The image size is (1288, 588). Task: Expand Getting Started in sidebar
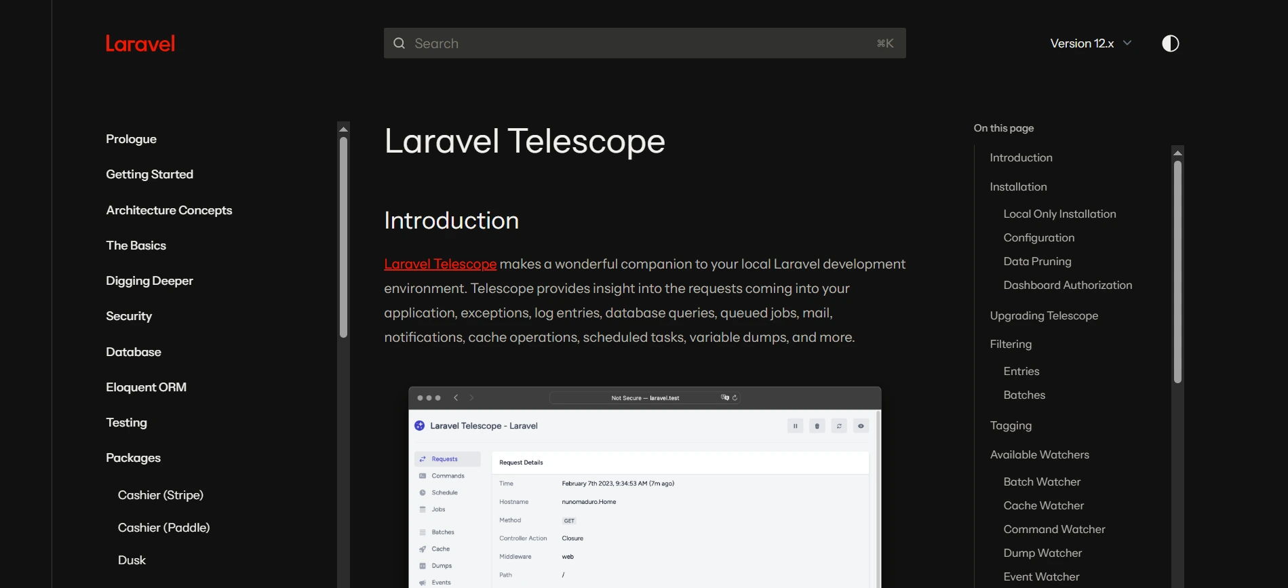149,174
